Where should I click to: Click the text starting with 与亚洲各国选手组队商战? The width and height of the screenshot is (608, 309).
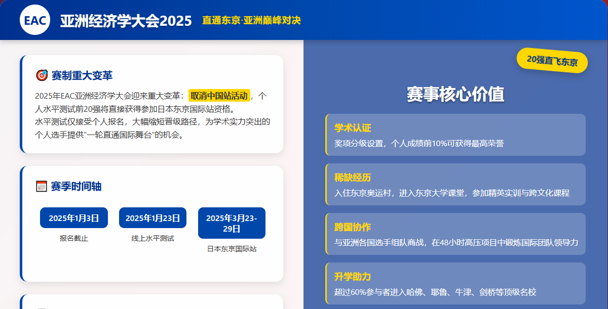point(456,242)
